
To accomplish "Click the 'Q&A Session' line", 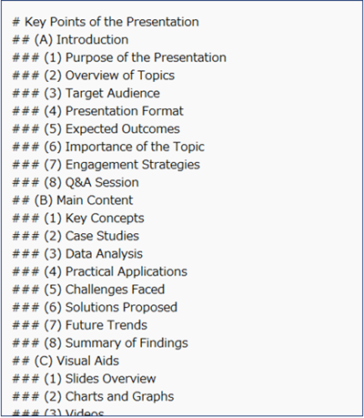I will [x=76, y=183].
